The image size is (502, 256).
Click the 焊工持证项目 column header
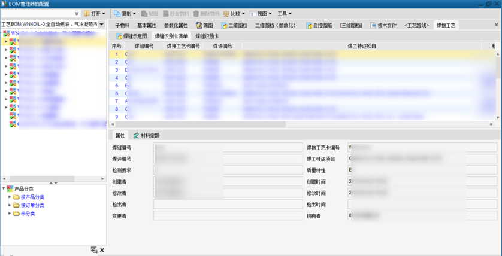(x=362, y=46)
